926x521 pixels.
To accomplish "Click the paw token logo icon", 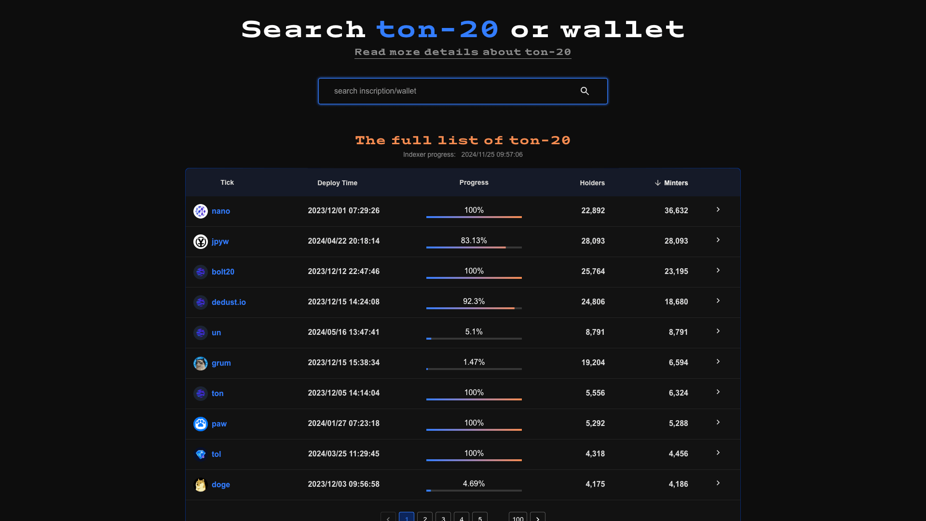I will [201, 424].
